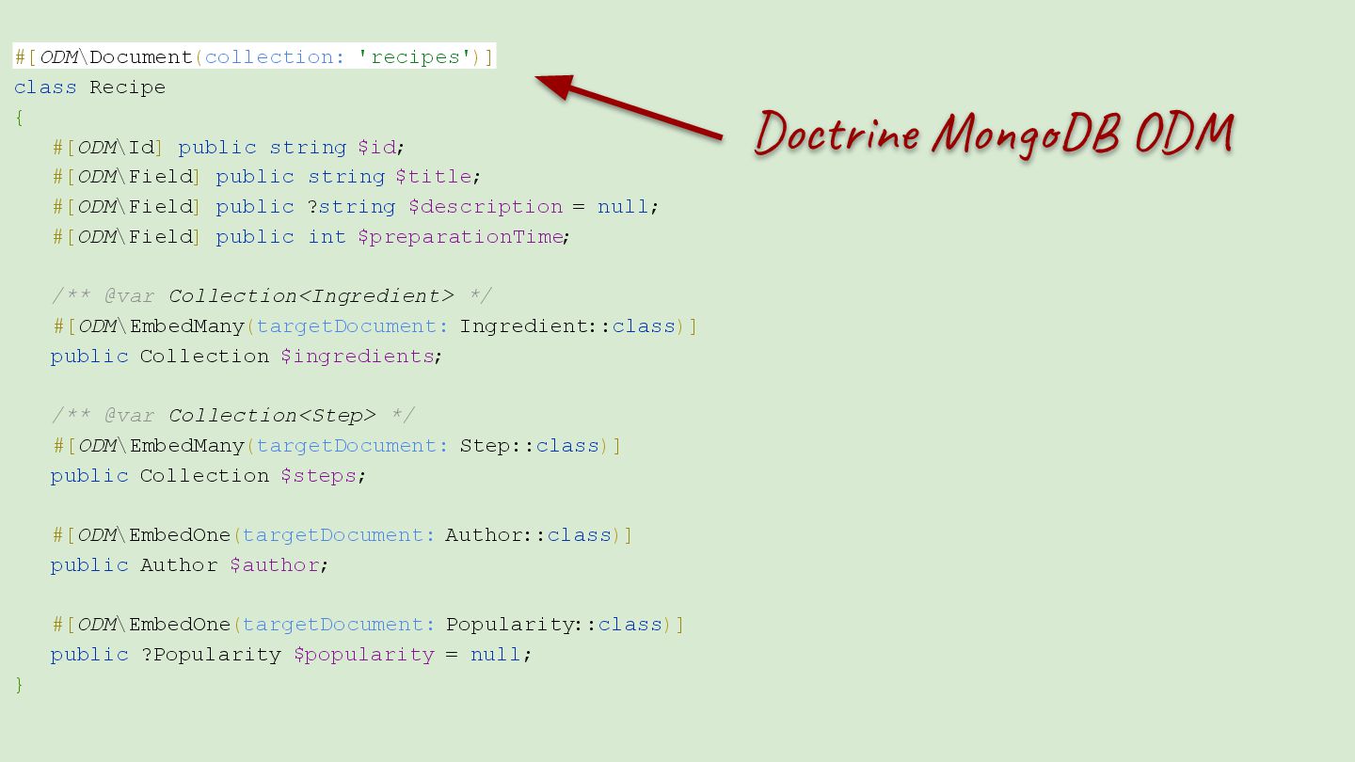Select the $author property
Screen dimensions: 1355x762
(x=275, y=565)
